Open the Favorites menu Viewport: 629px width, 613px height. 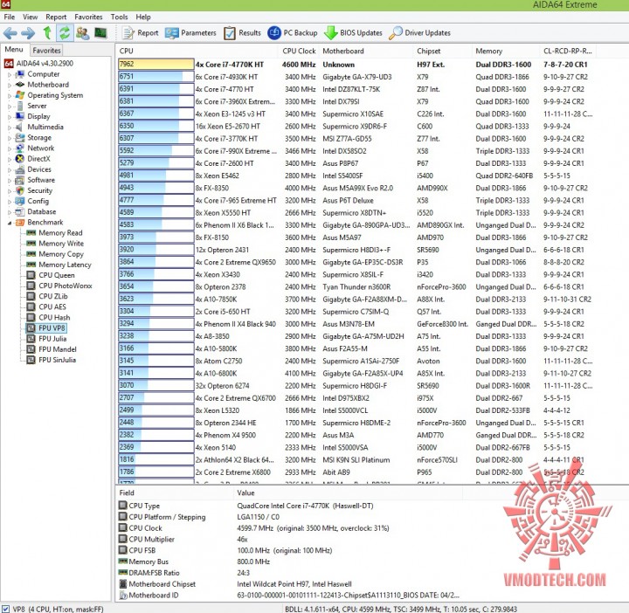88,17
